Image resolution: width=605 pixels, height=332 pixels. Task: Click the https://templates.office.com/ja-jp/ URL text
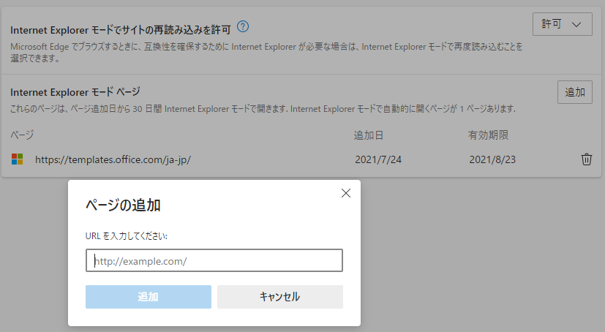[x=113, y=159]
